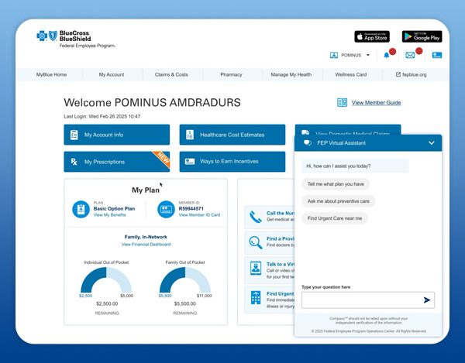Click Ways to Earn Incentives button

[x=232, y=162]
